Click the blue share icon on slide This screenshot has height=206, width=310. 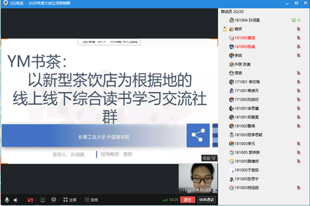198,135
